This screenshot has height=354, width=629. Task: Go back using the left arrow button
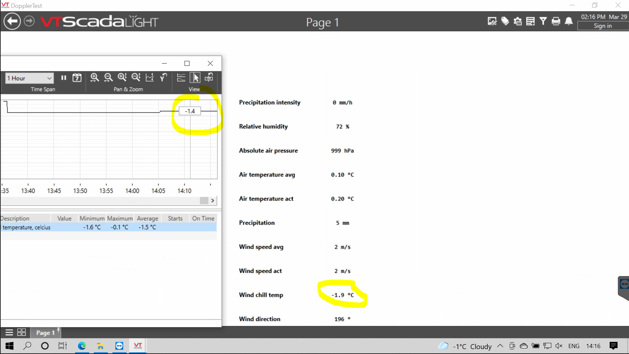(12, 22)
